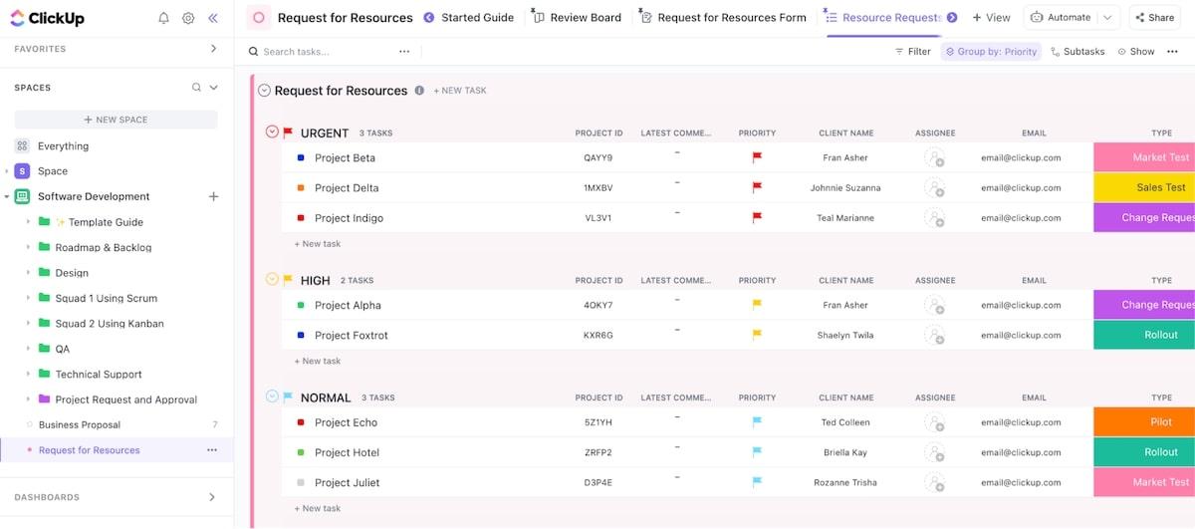Collapse the NORMAL priority group
1195x529 pixels.
(272, 397)
